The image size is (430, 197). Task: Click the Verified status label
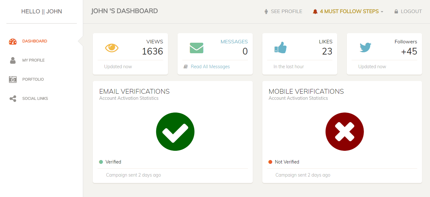113,162
